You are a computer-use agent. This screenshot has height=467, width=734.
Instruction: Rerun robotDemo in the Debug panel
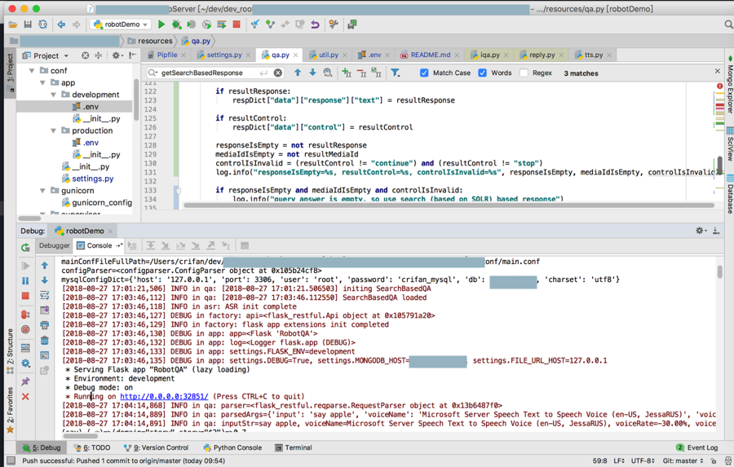pyautogui.click(x=25, y=248)
